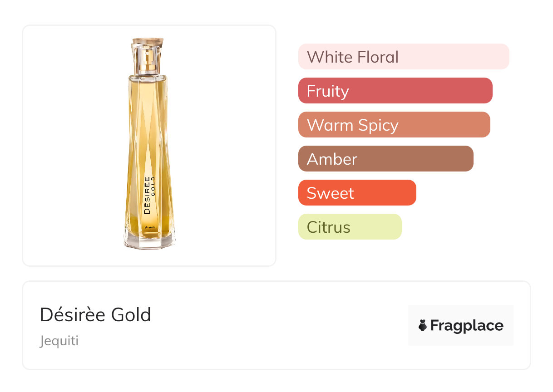The height and width of the screenshot is (392, 553).
Task: Select the Fruity accord bar
Action: coord(395,91)
